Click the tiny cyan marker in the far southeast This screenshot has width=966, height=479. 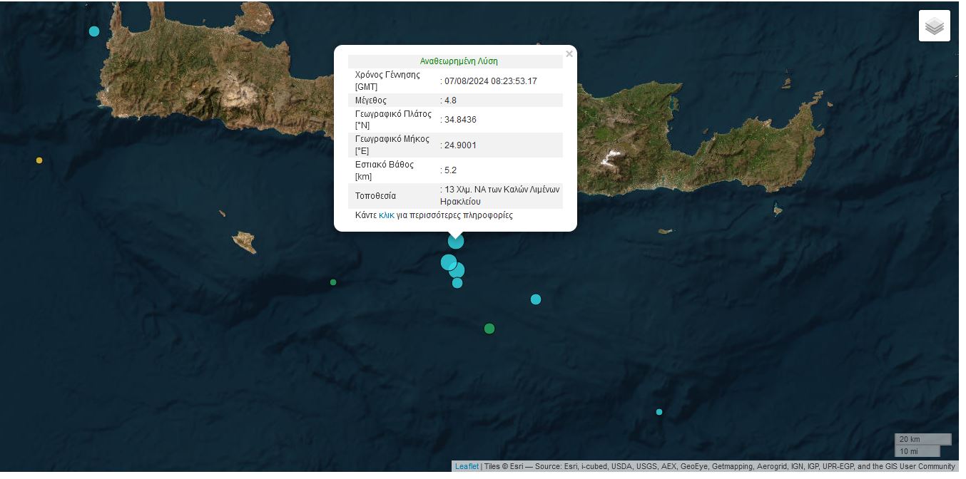click(659, 412)
